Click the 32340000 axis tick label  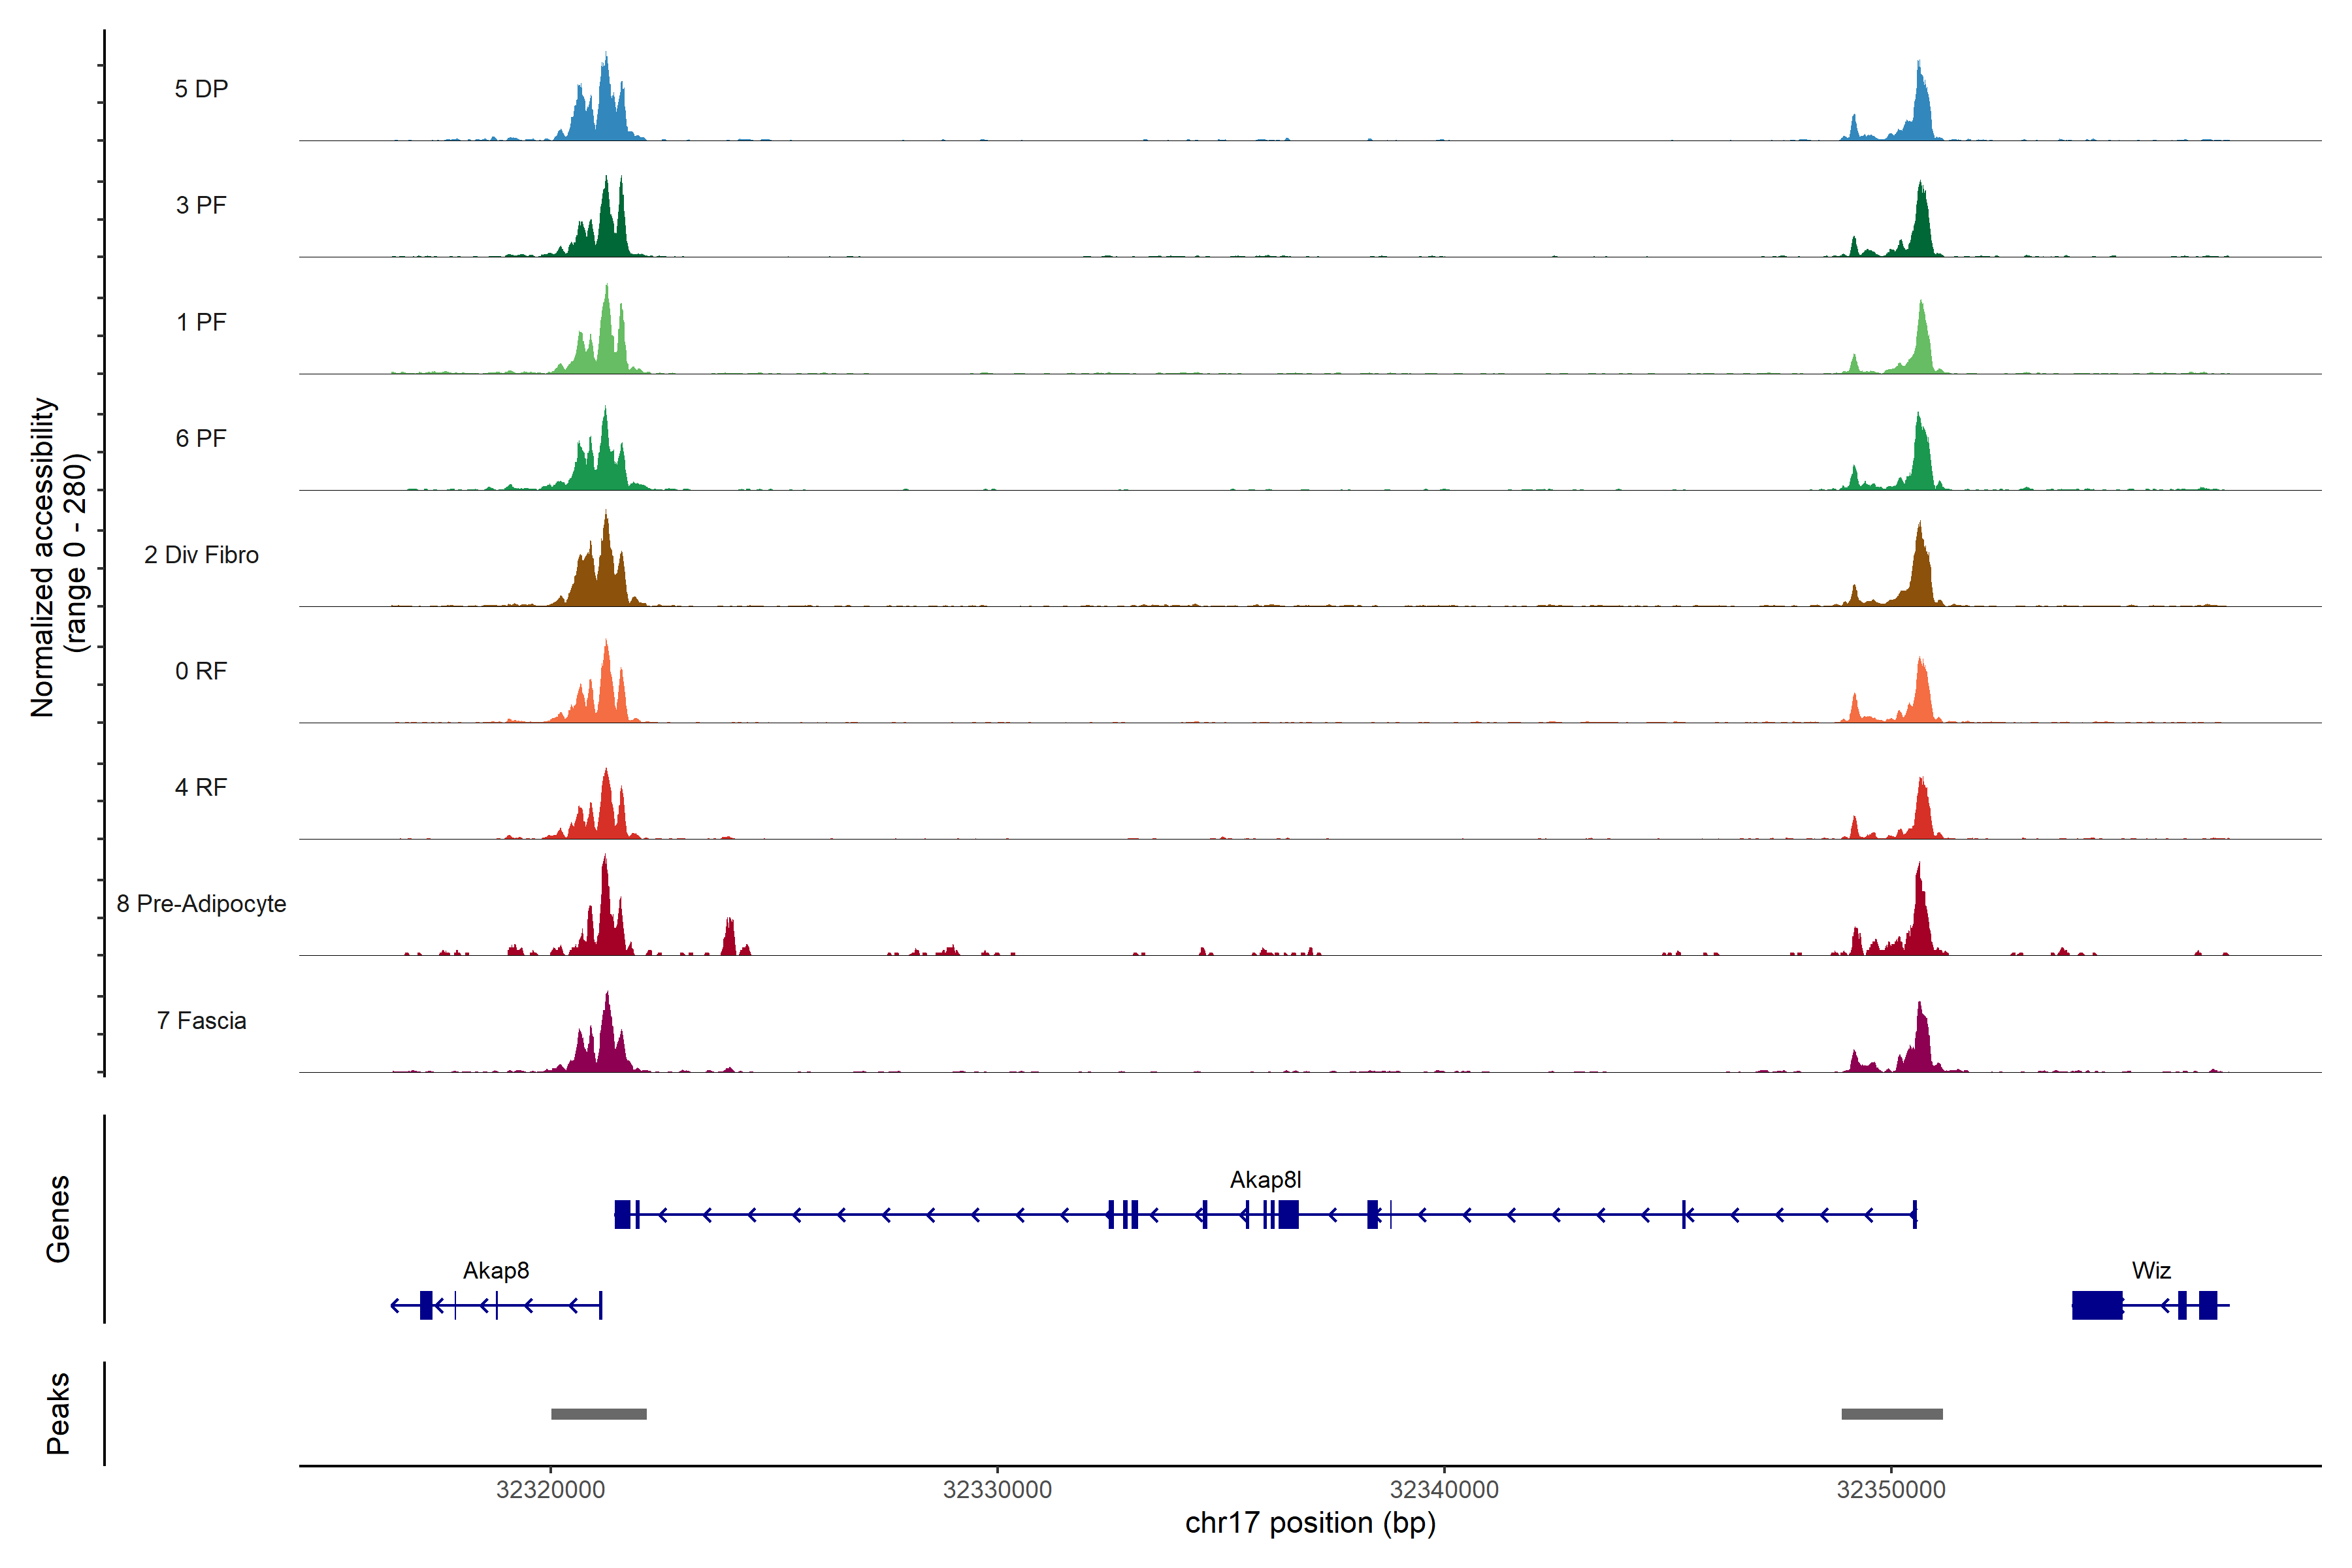[1444, 1490]
